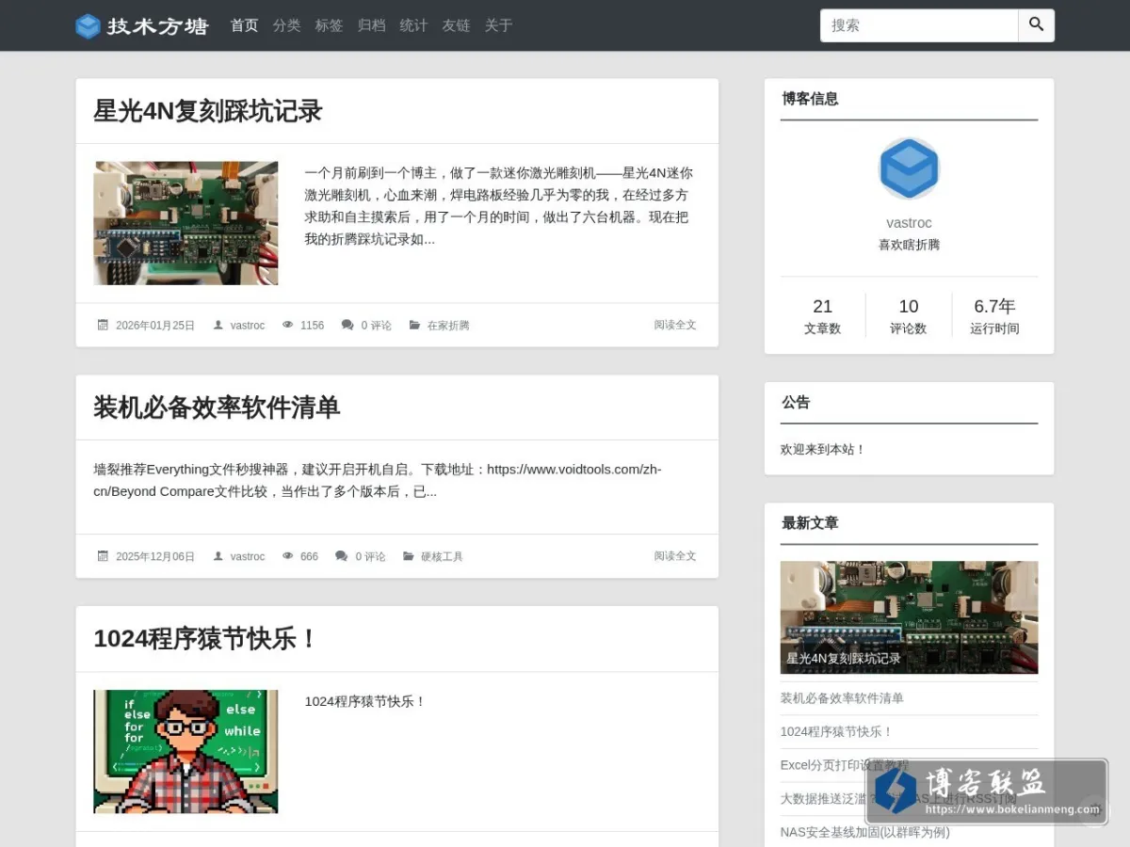
Task: Open the 友链 nav item
Action: click(x=457, y=25)
